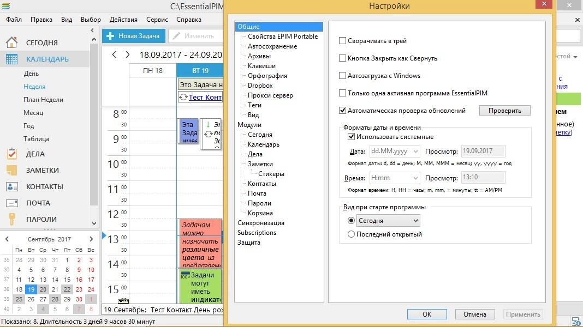Click the plus icon of Новая Задача

110,36
